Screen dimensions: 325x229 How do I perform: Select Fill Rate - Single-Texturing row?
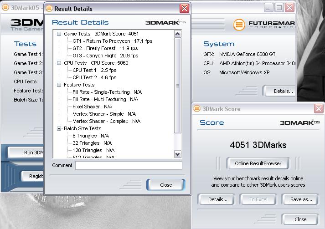(107, 92)
